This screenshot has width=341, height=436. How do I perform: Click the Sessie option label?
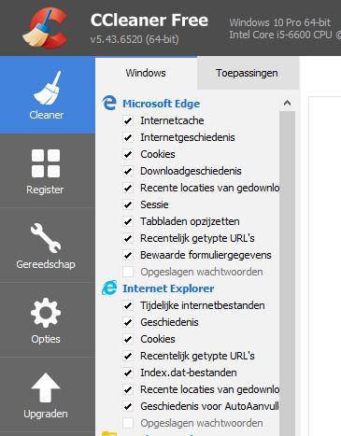pyautogui.click(x=154, y=204)
